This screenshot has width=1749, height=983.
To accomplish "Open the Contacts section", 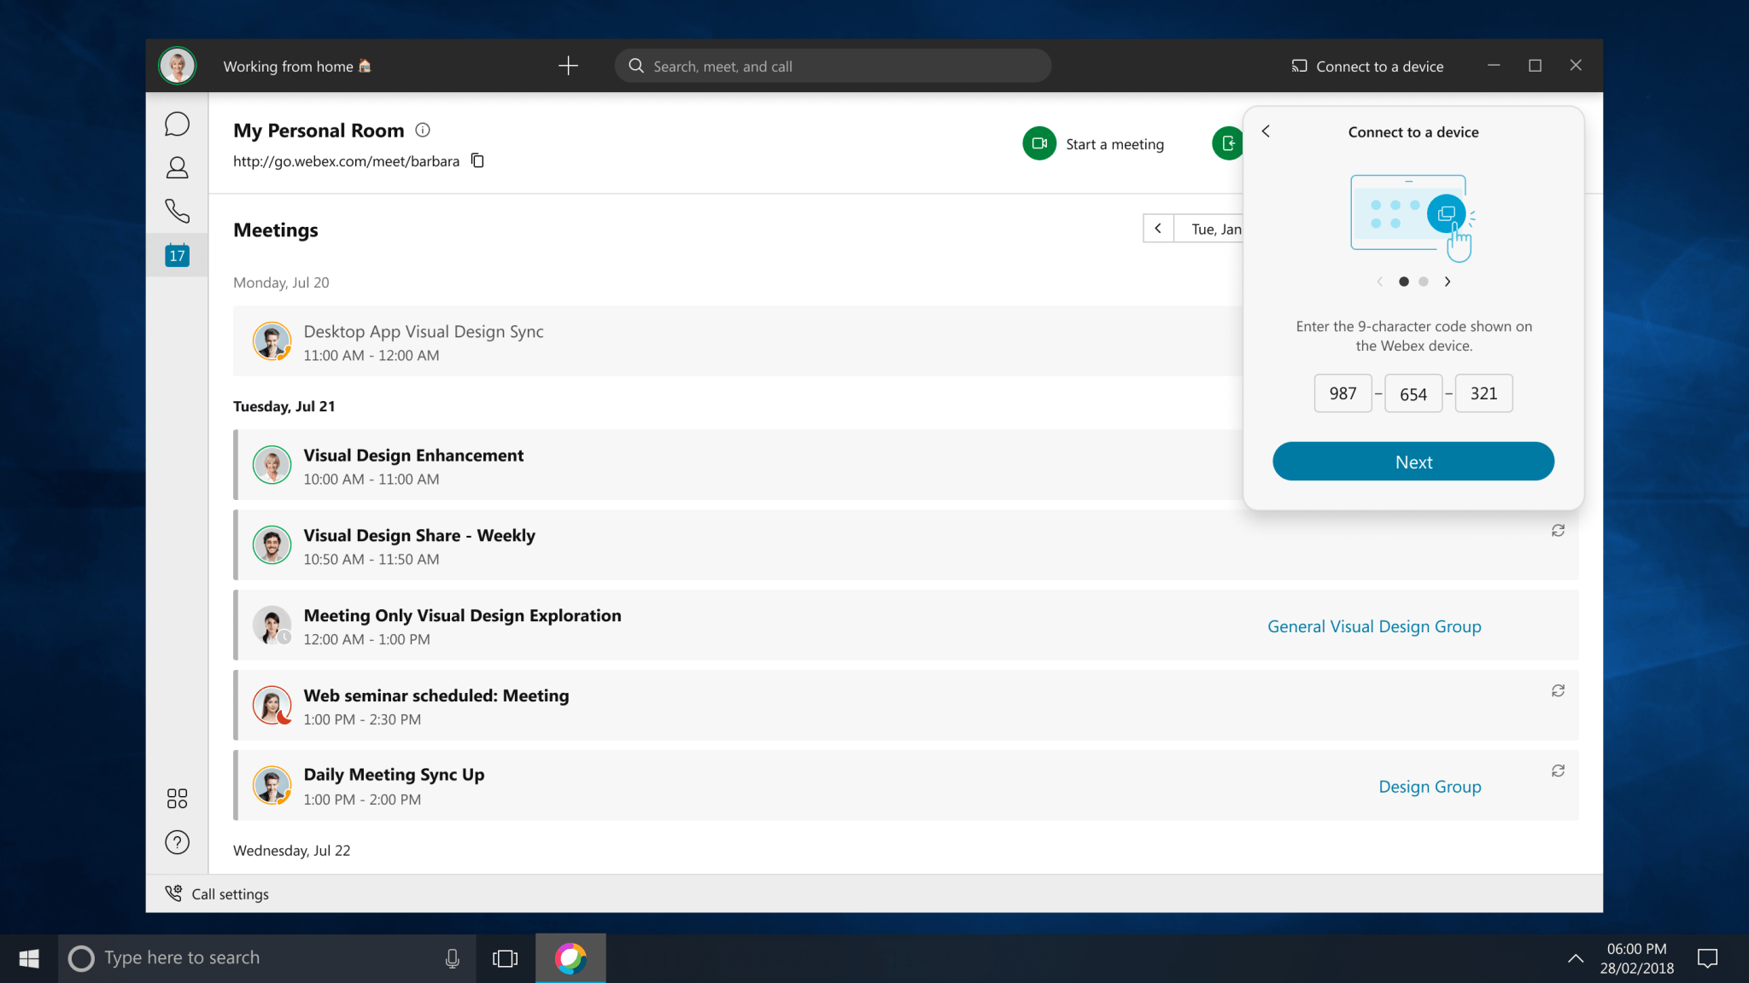I will pyautogui.click(x=177, y=167).
